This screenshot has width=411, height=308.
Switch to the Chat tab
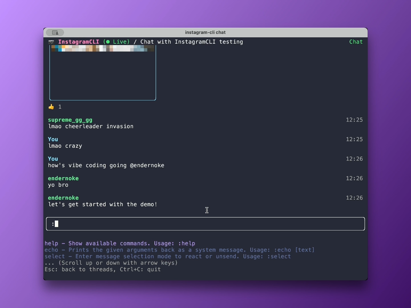356,42
